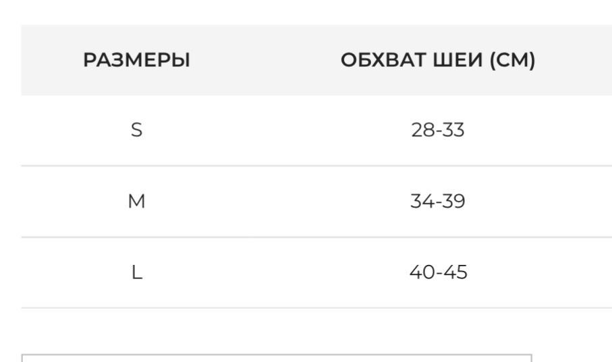Click the РАЗМЕРЫ column header

(x=136, y=61)
